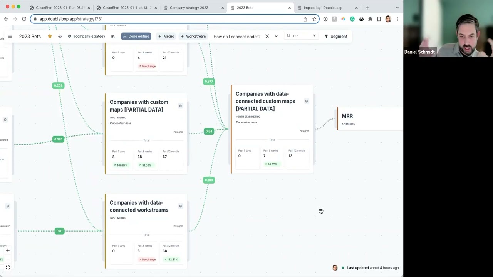Bookmark this page with star icon
The height and width of the screenshot is (277, 493).
click(314, 19)
